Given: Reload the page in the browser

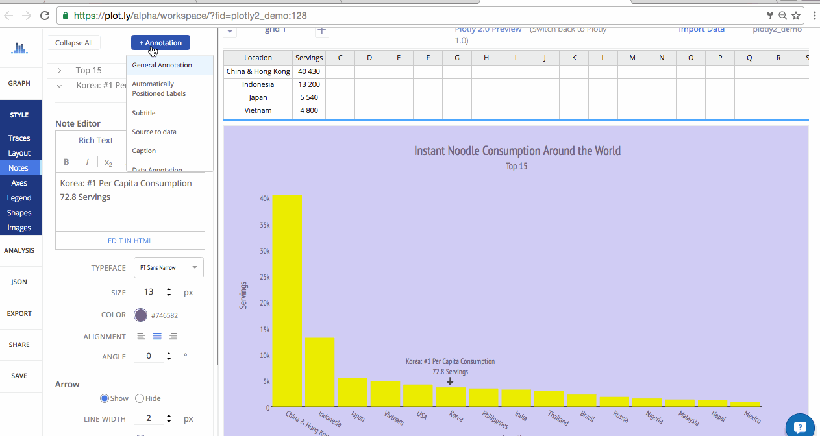Looking at the screenshot, I should coord(45,15).
